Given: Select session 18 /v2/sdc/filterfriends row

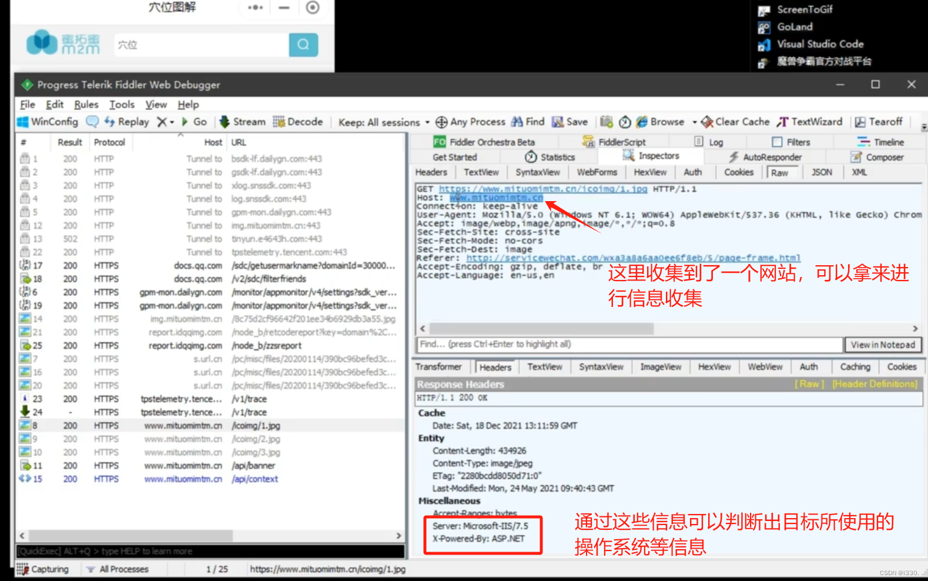Looking at the screenshot, I should [210, 279].
